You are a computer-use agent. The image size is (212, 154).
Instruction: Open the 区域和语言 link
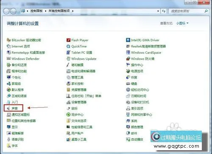19,96
